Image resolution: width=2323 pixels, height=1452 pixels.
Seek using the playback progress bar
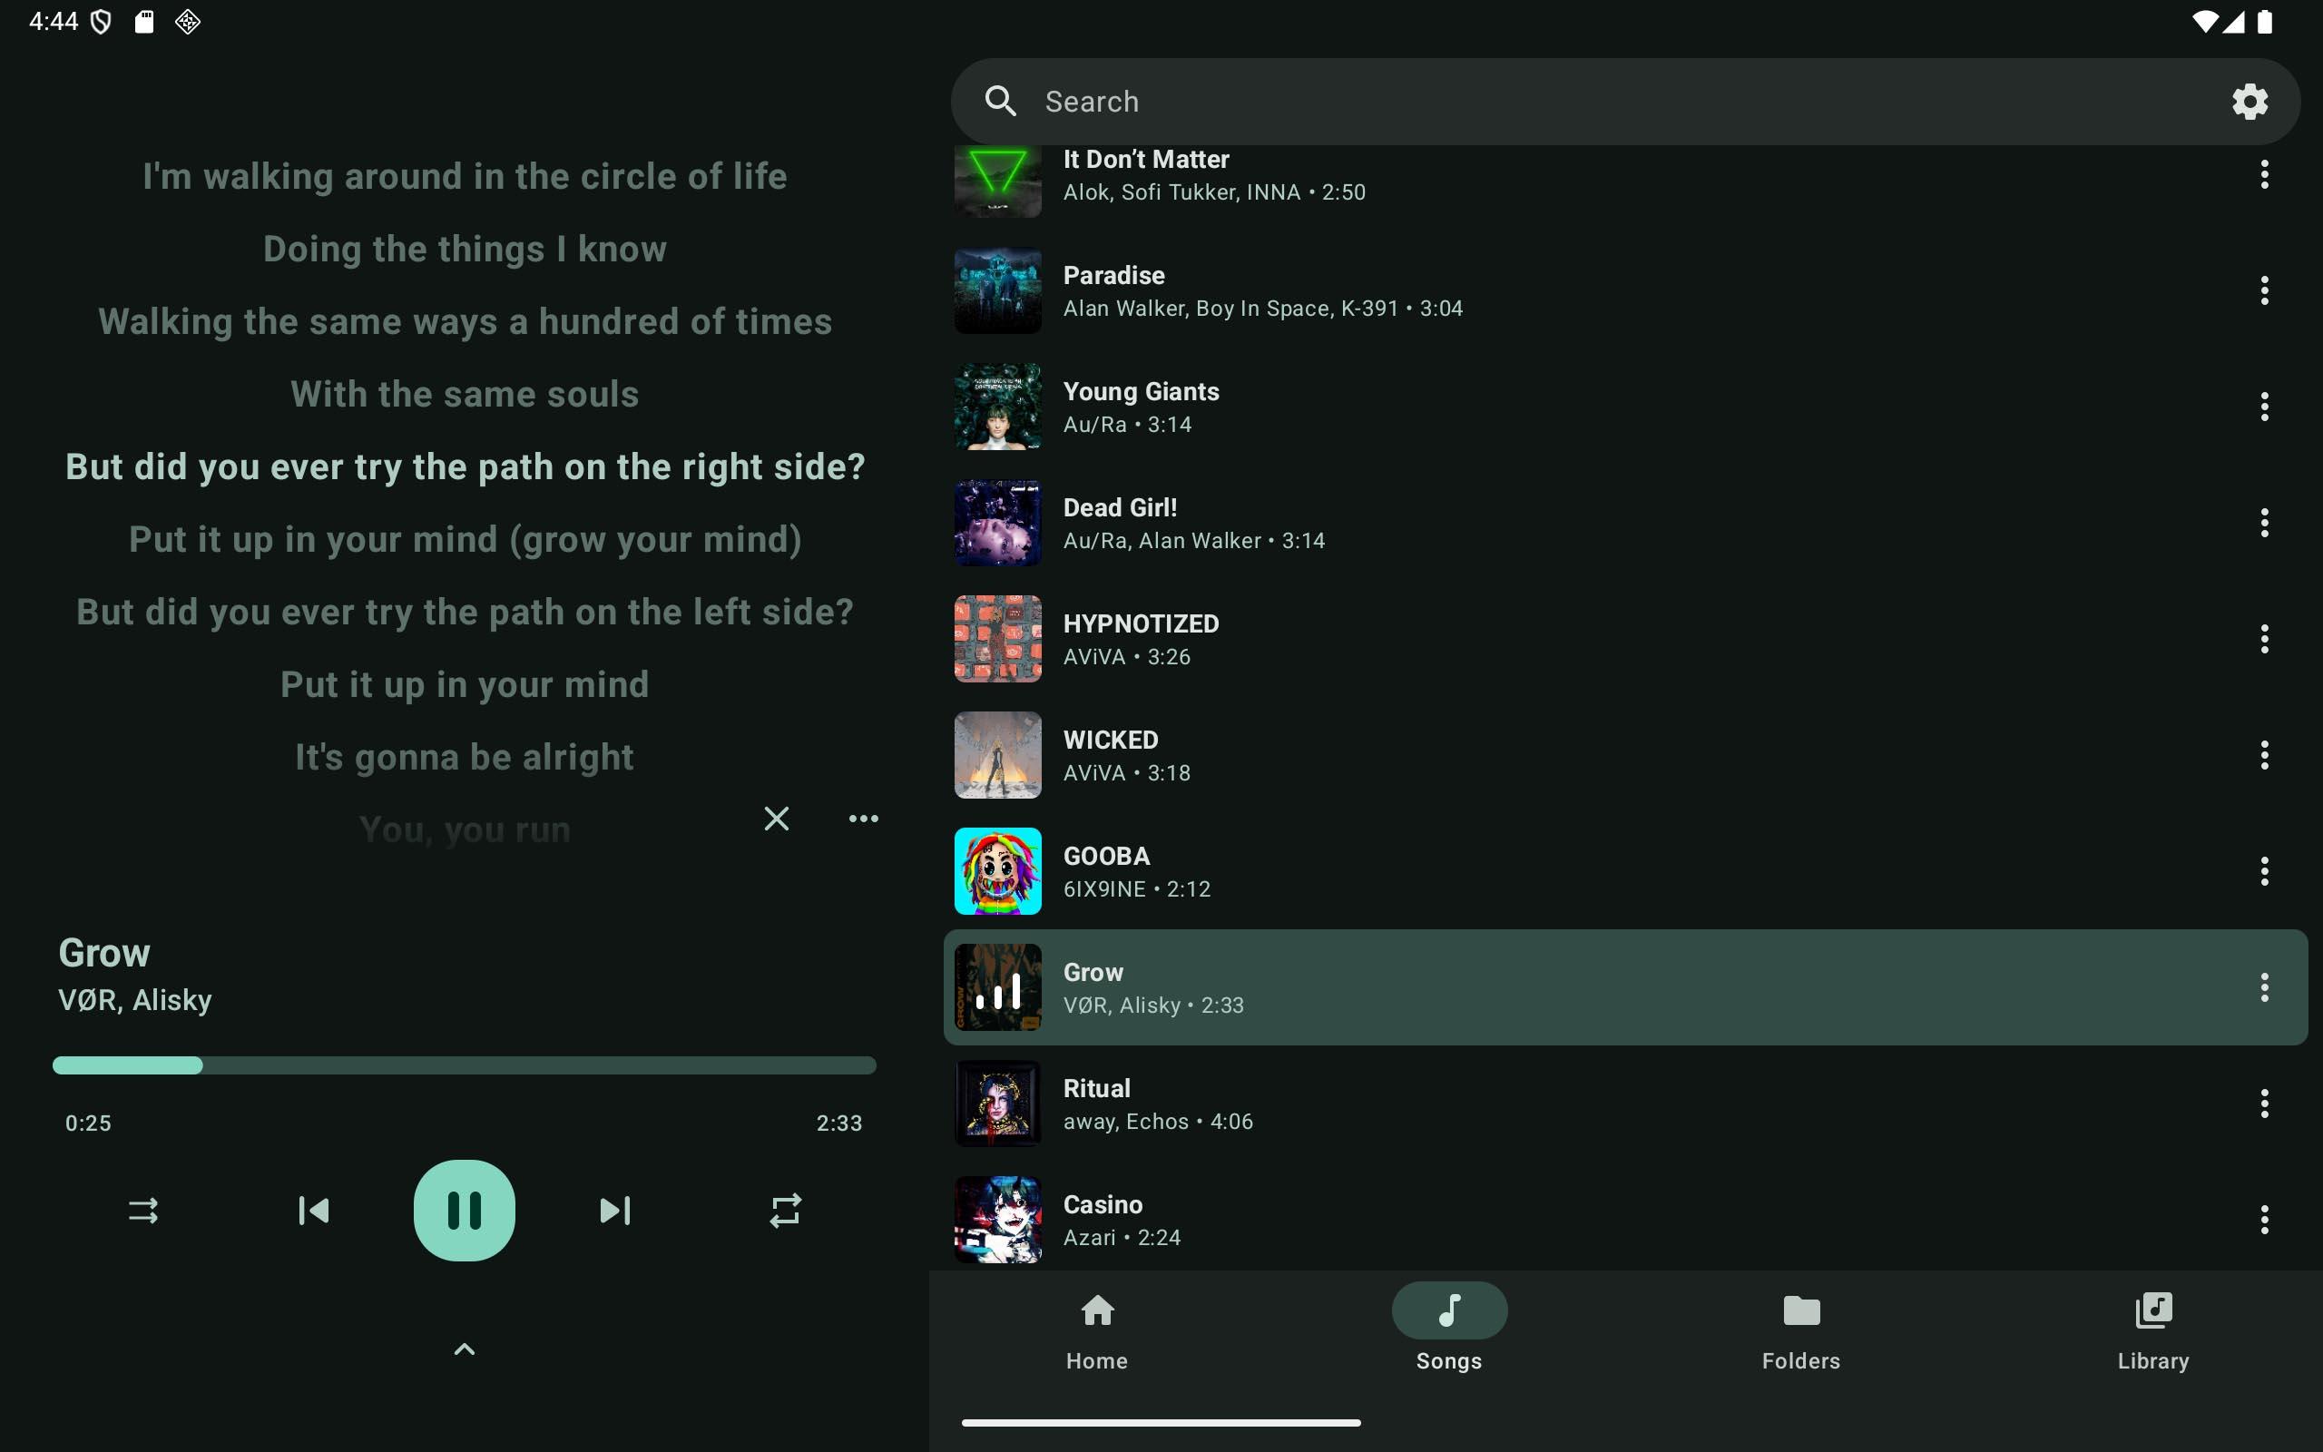click(464, 1065)
